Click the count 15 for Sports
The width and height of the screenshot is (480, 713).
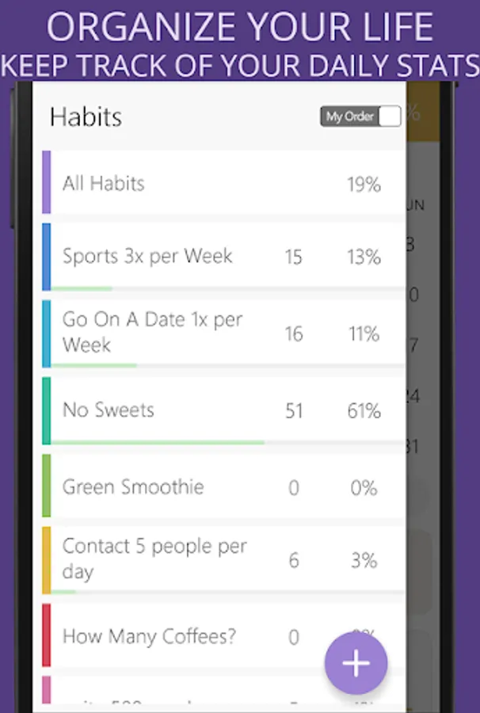293,257
